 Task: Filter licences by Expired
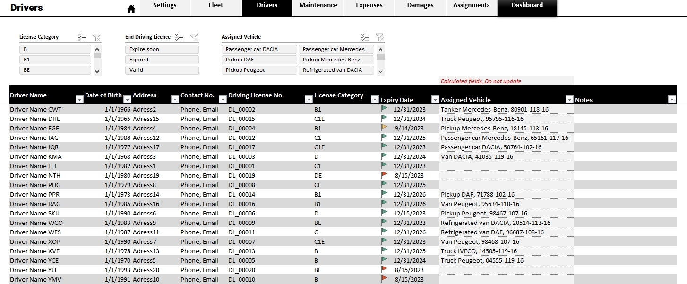tap(162, 60)
